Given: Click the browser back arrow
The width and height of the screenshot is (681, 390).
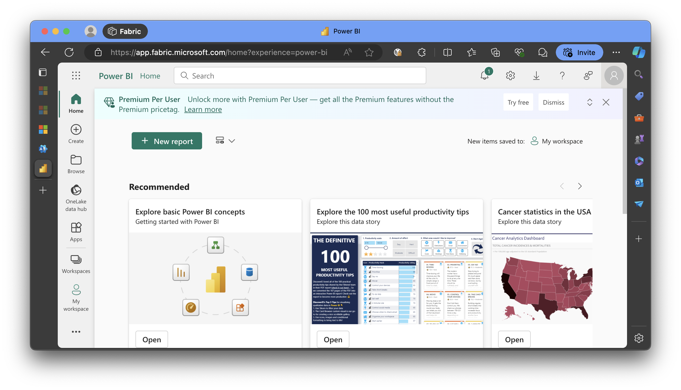Looking at the screenshot, I should pyautogui.click(x=45, y=52).
